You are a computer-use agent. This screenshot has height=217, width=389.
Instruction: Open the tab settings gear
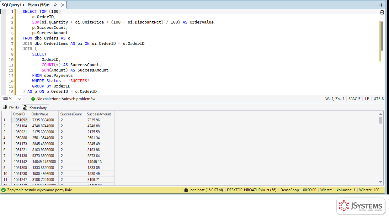[381, 5]
